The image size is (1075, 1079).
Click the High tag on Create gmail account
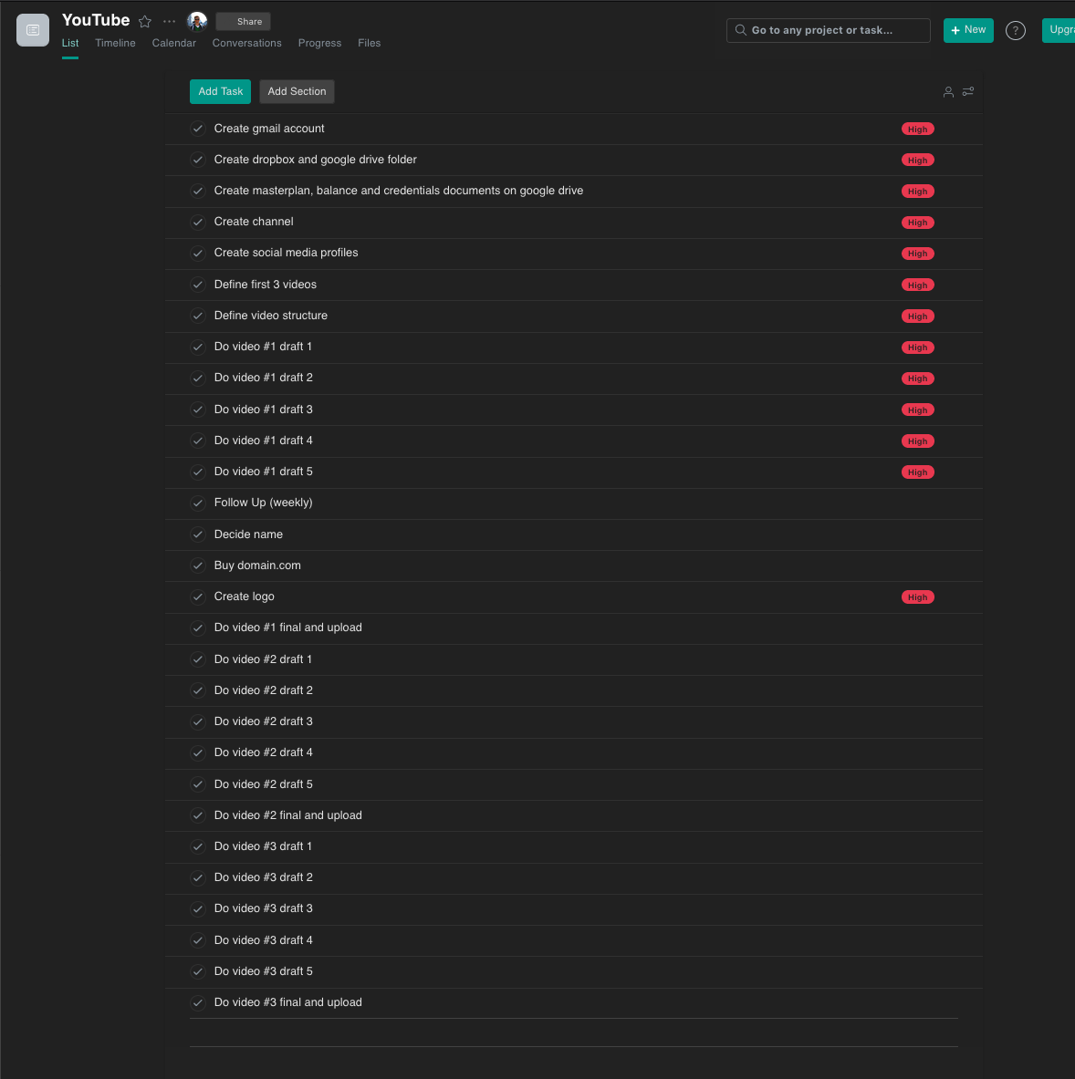(917, 130)
